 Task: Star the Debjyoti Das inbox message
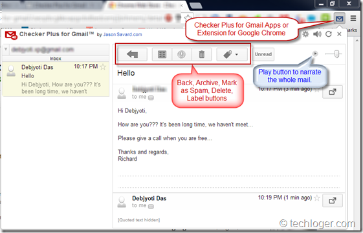click(103, 67)
